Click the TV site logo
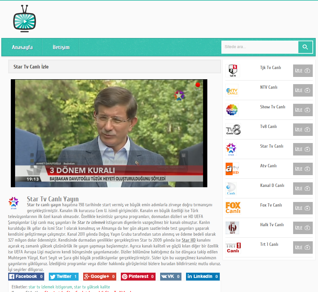Viewport: 318px width, 292px height. [25, 19]
